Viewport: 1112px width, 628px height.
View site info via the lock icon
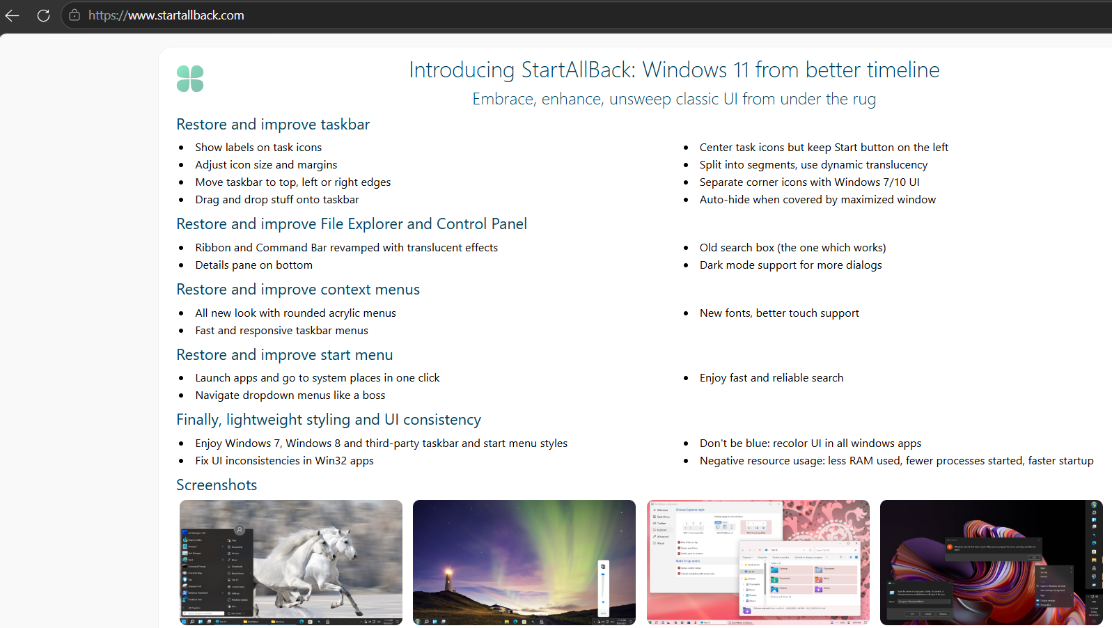[75, 15]
